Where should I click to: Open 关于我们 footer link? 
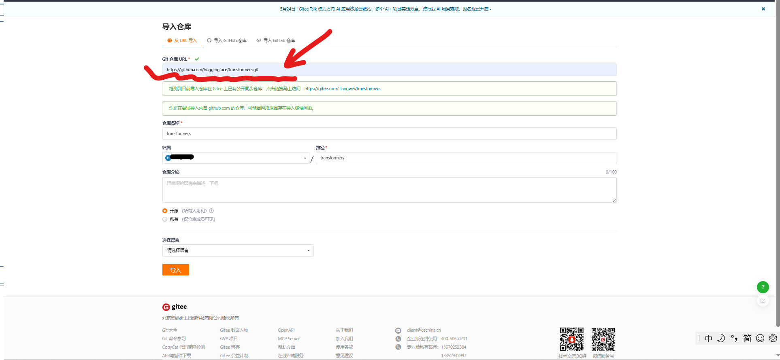pos(344,330)
